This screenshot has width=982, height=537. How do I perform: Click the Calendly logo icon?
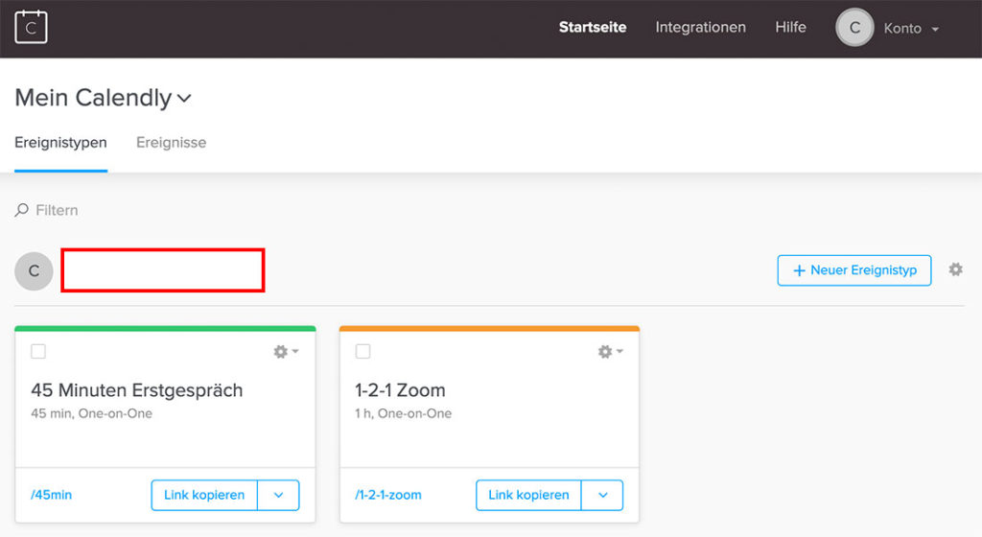pyautogui.click(x=31, y=27)
